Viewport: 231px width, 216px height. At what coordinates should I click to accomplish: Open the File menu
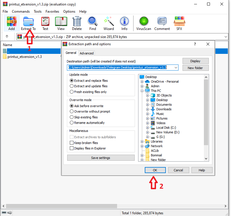pos(5,12)
